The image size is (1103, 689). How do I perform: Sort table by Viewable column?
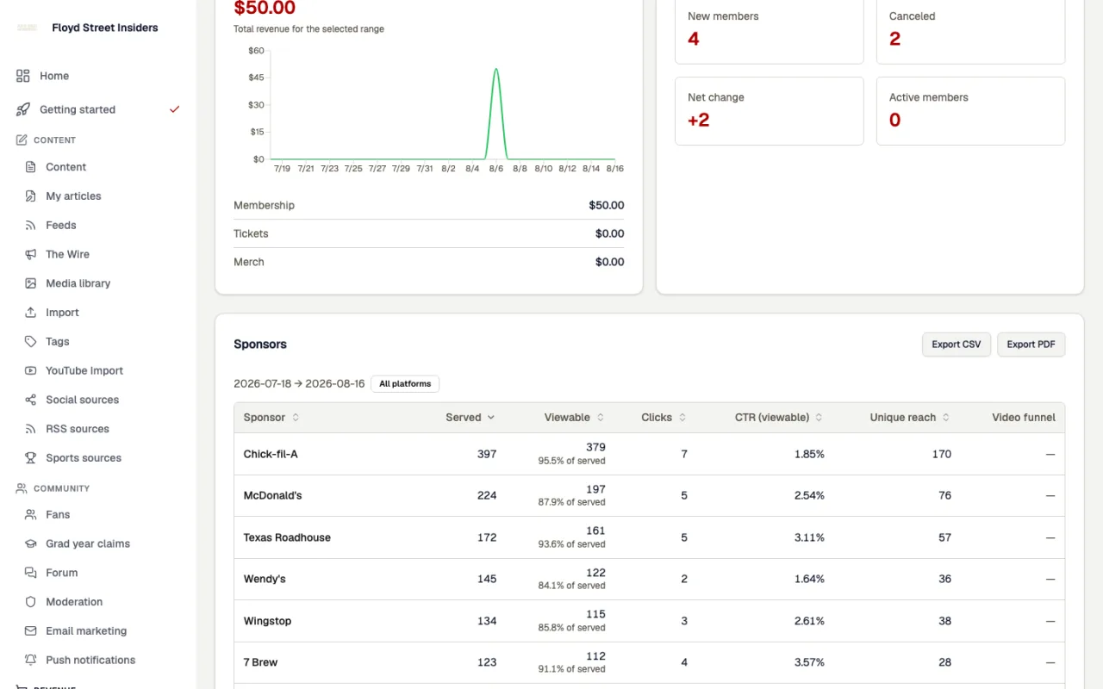tap(575, 418)
